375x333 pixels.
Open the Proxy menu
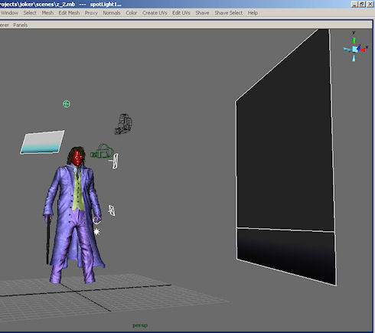point(91,13)
